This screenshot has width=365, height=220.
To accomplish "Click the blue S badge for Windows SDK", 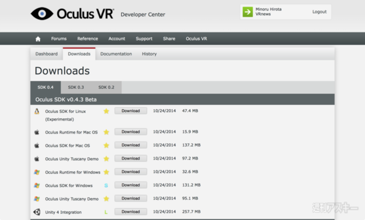I will coord(106,185).
